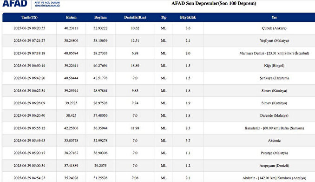Click the Yer column header
Image resolution: width=315 pixels, height=182 pixels.
pyautogui.click(x=274, y=17)
